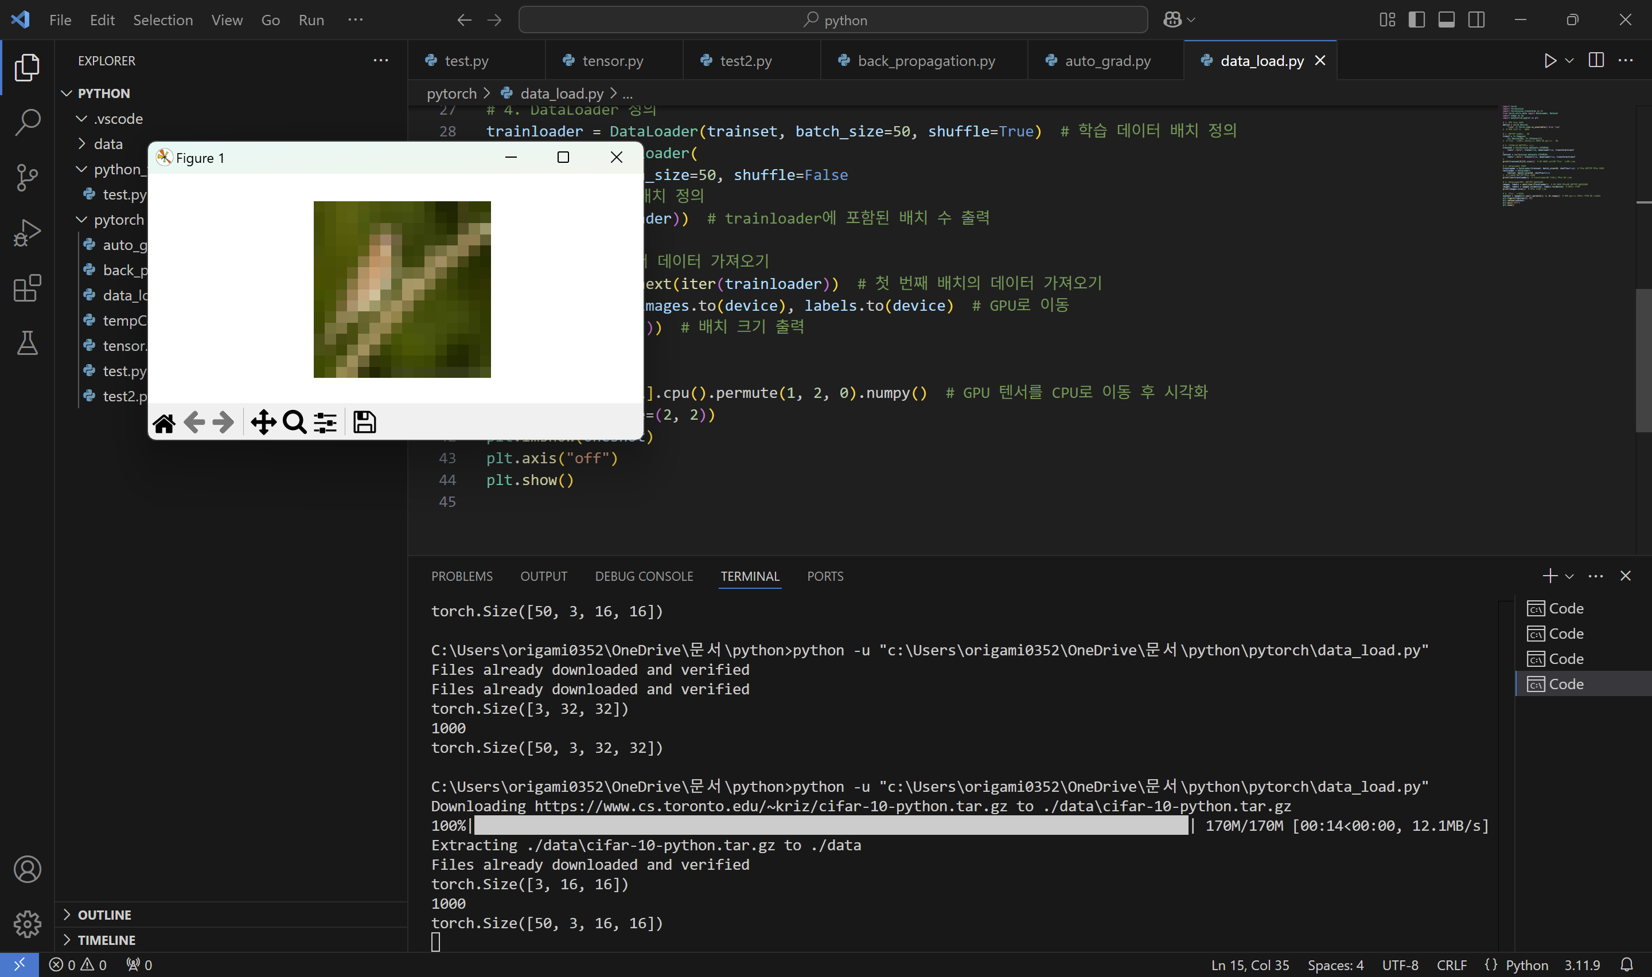Viewport: 1652px width, 977px height.
Task: Select the figure's pan arrows tool
Action: click(263, 422)
